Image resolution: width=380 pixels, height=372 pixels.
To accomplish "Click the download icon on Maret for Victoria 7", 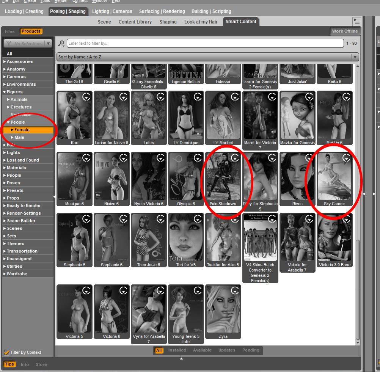I will click(272, 97).
